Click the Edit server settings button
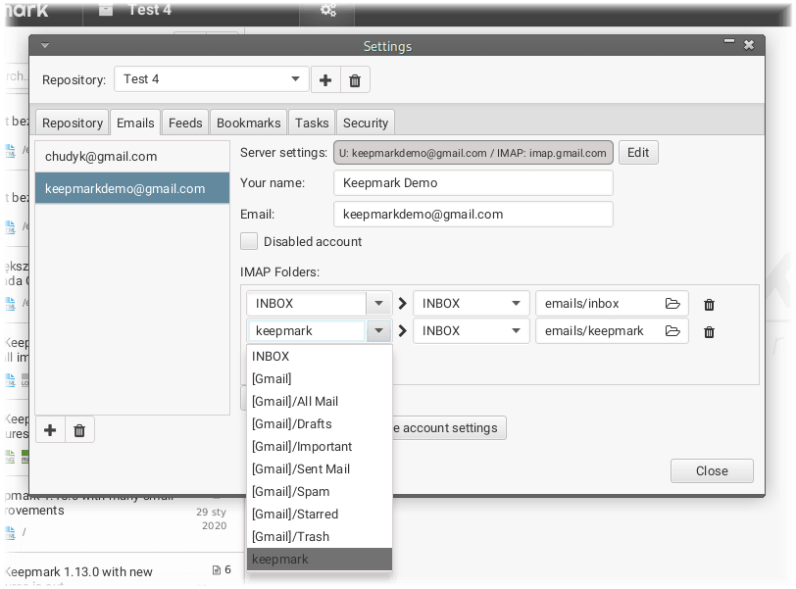 [x=638, y=153]
